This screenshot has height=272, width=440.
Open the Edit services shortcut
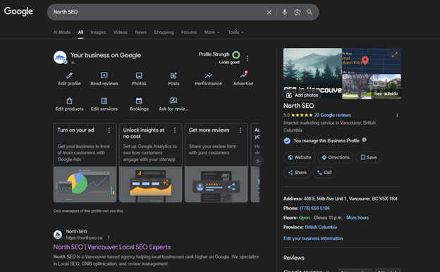click(x=104, y=104)
